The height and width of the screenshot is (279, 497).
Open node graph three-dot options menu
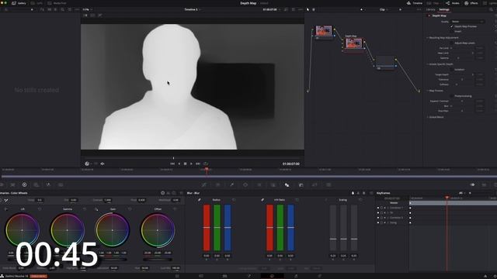tap(419, 10)
